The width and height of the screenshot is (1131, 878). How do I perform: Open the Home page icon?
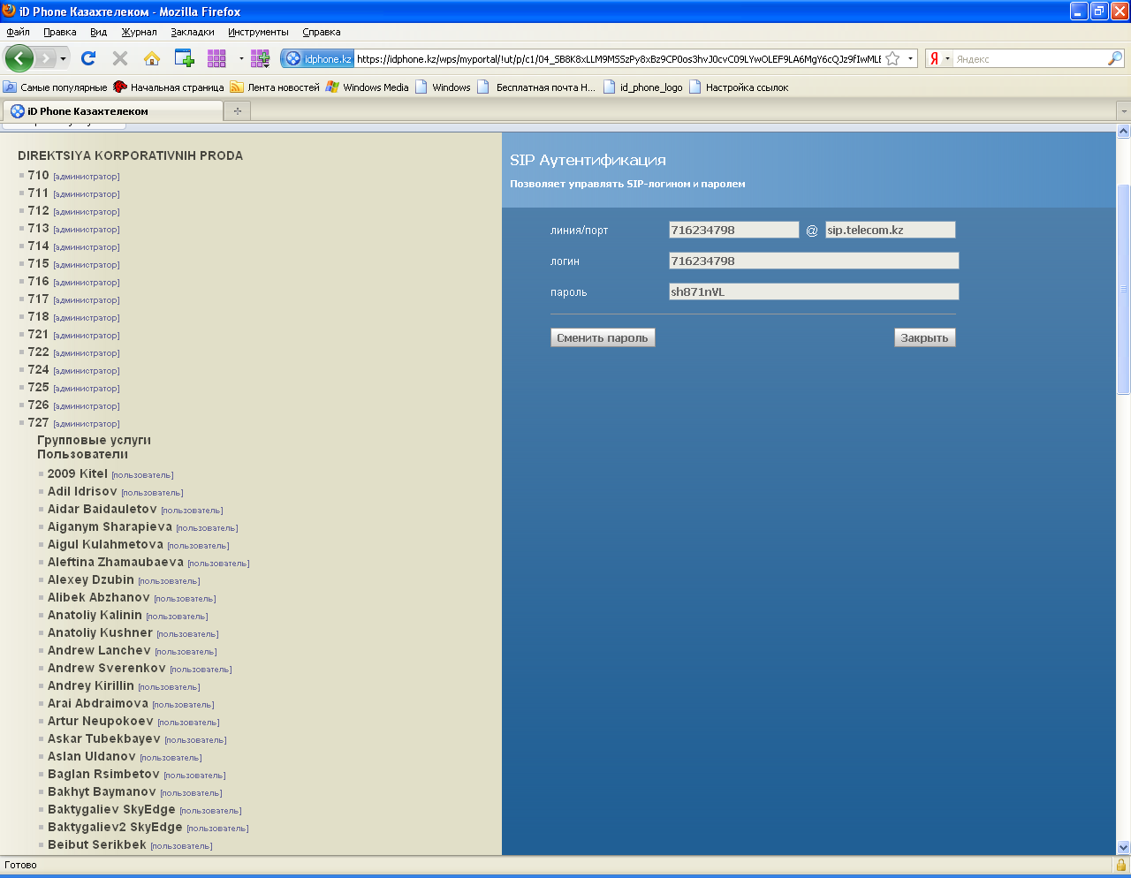point(152,58)
